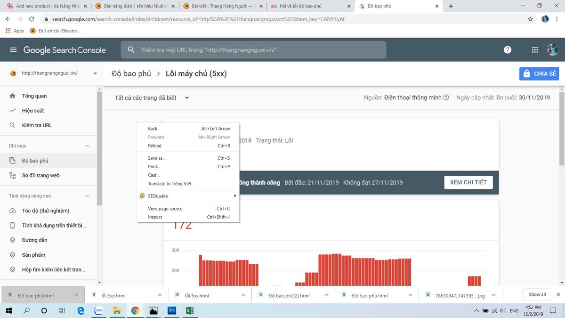Open Sơ đồ trang web in the sidebar
This screenshot has height=318, width=565.
tap(40, 175)
